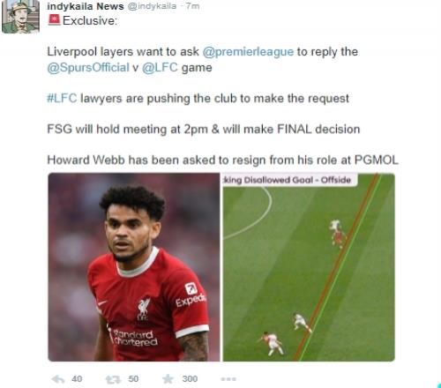441x388 pixels.
Task: Click the indykaila profile avatar
Action: (x=20, y=17)
